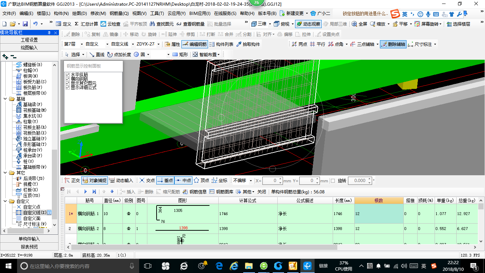Click the 报表预览 button

(29, 247)
